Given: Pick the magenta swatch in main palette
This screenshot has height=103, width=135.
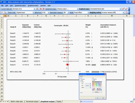Looking at the screenshot, I should pyautogui.click(x=93, y=86).
